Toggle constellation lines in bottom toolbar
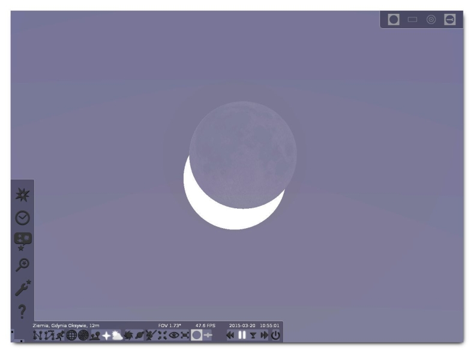This screenshot has width=474, height=353. 37,336
